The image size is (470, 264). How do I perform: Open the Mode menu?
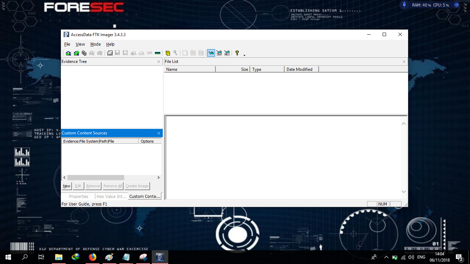coord(96,44)
